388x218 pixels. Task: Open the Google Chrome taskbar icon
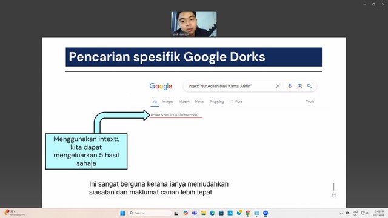click(x=248, y=213)
